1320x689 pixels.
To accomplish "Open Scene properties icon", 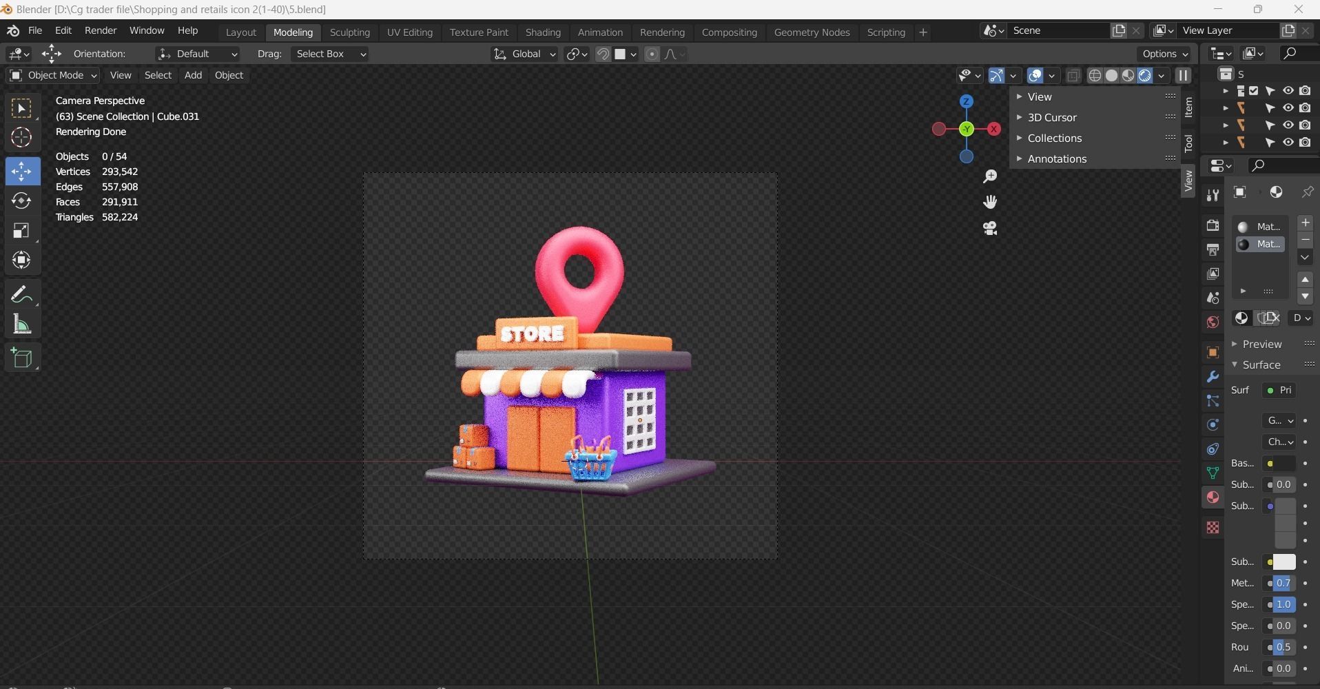I will (x=1213, y=298).
